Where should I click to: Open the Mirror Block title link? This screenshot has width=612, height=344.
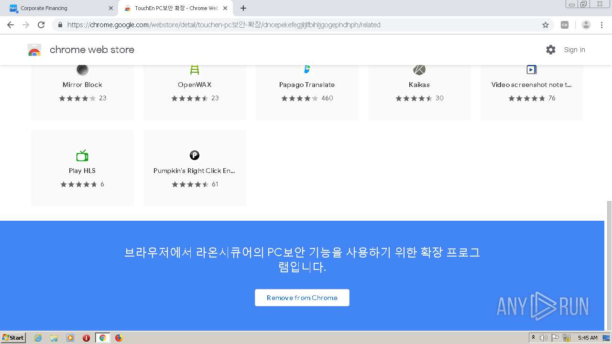(x=82, y=85)
